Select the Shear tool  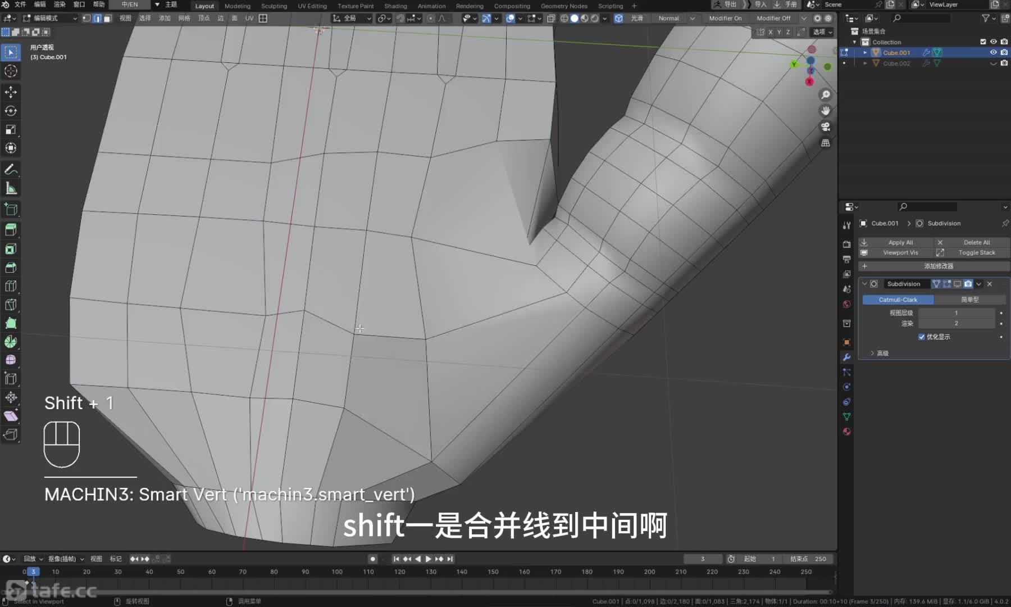click(x=11, y=416)
